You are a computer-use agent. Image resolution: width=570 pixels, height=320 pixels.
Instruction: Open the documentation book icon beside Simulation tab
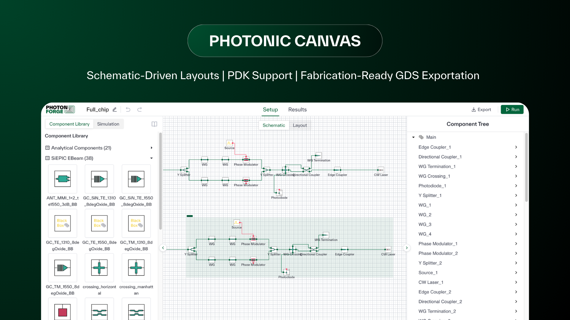pos(154,124)
